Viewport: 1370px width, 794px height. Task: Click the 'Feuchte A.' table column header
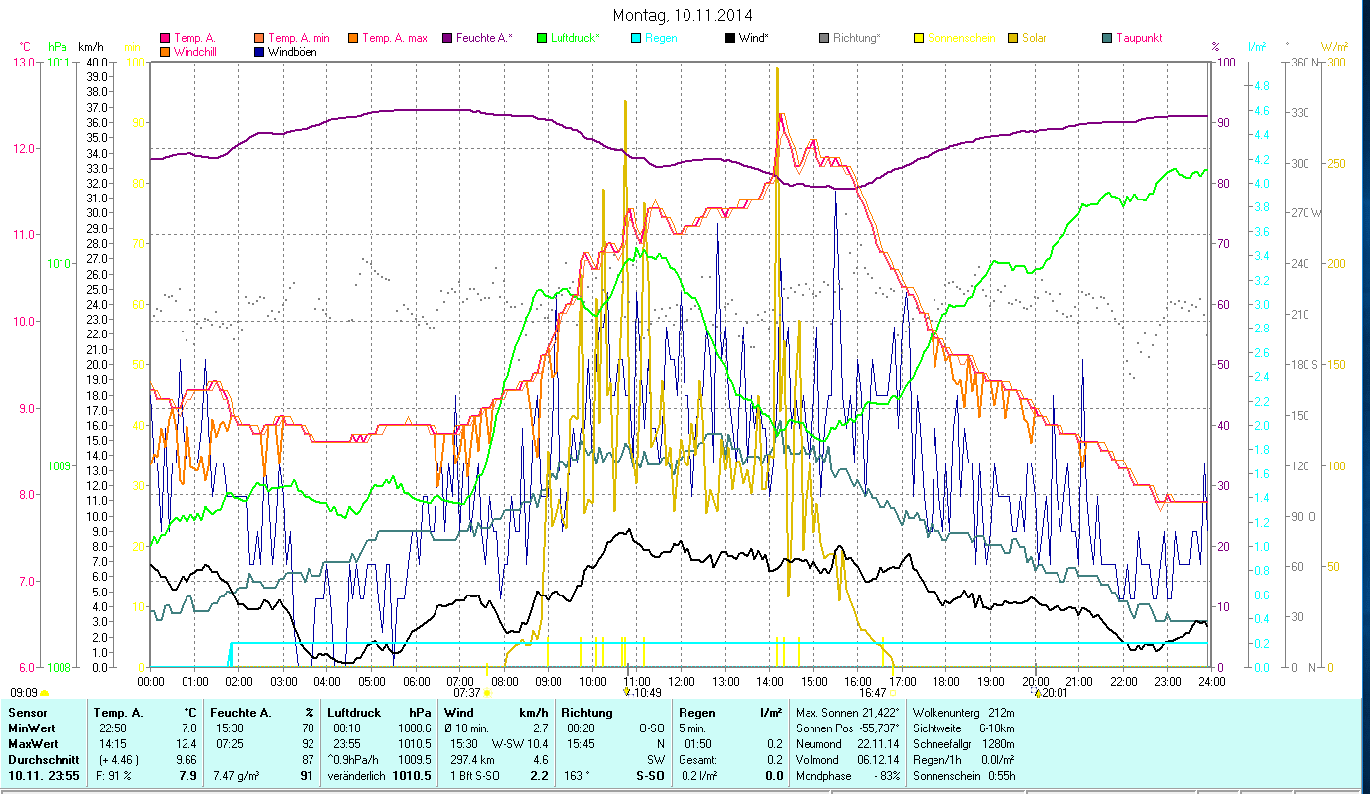point(242,713)
